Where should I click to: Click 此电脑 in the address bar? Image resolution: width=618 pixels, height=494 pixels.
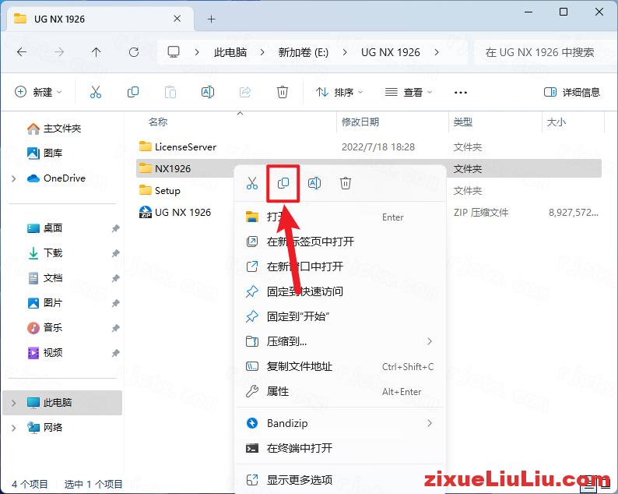(230, 52)
